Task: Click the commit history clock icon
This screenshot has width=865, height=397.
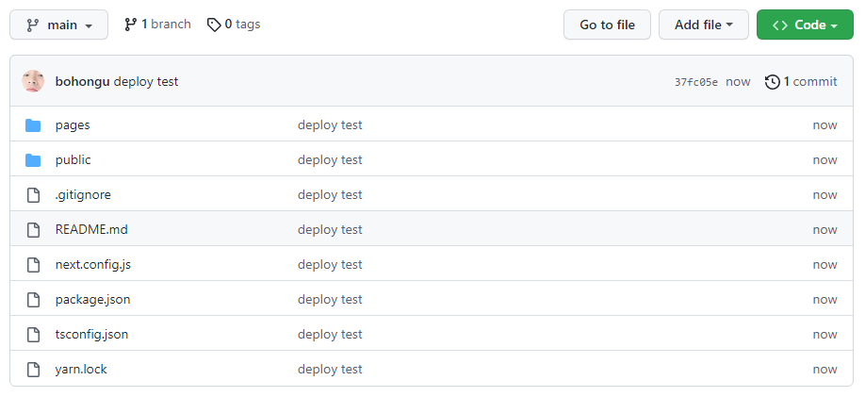Action: (773, 82)
